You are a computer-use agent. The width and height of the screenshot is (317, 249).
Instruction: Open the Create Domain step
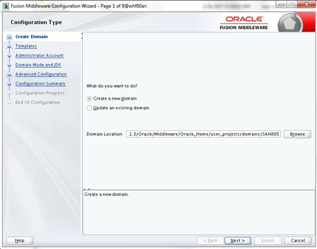32,36
